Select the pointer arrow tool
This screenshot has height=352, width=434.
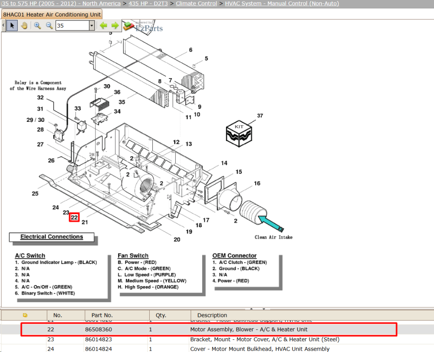12,26
